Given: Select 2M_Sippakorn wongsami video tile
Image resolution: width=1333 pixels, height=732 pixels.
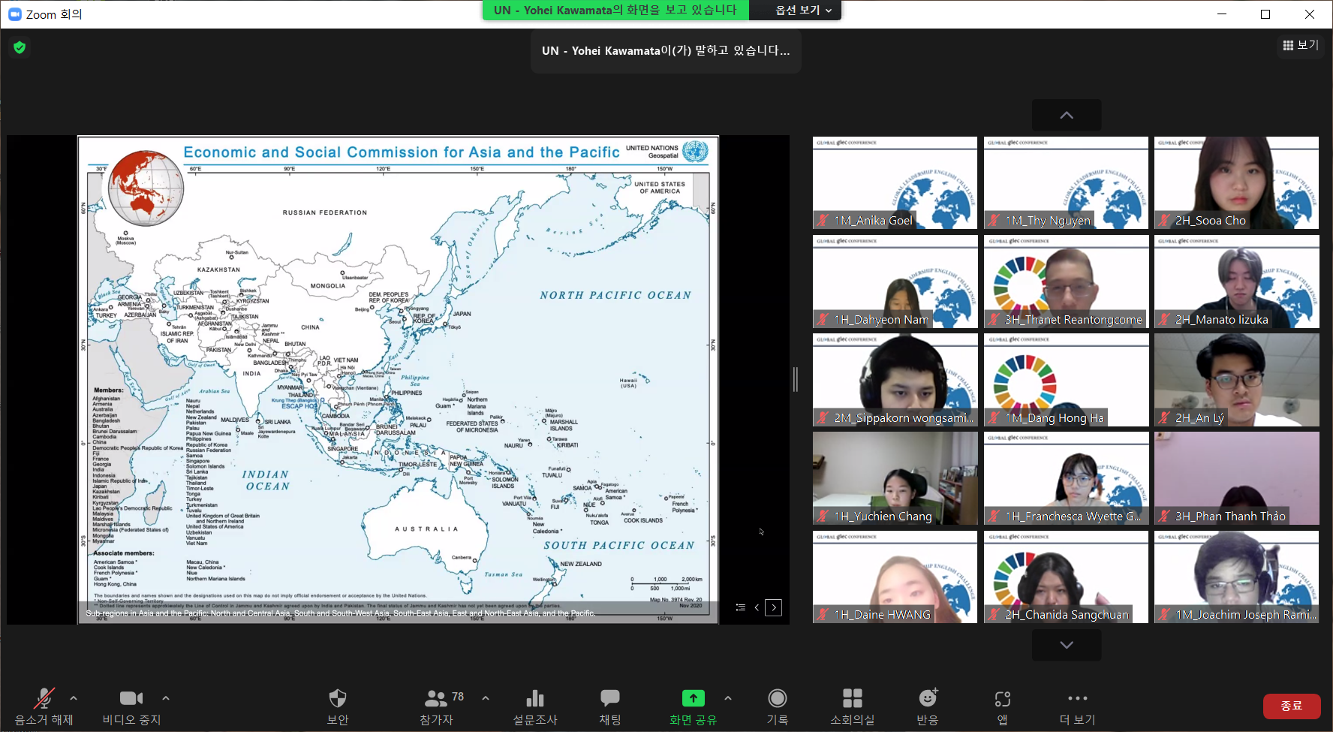Looking at the screenshot, I should (895, 380).
